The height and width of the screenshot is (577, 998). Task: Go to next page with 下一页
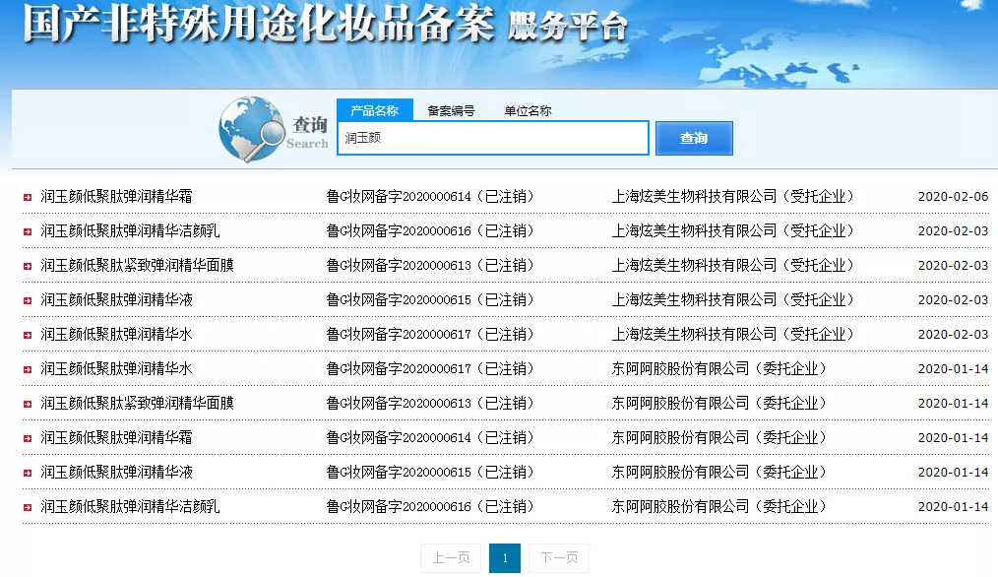[559, 558]
